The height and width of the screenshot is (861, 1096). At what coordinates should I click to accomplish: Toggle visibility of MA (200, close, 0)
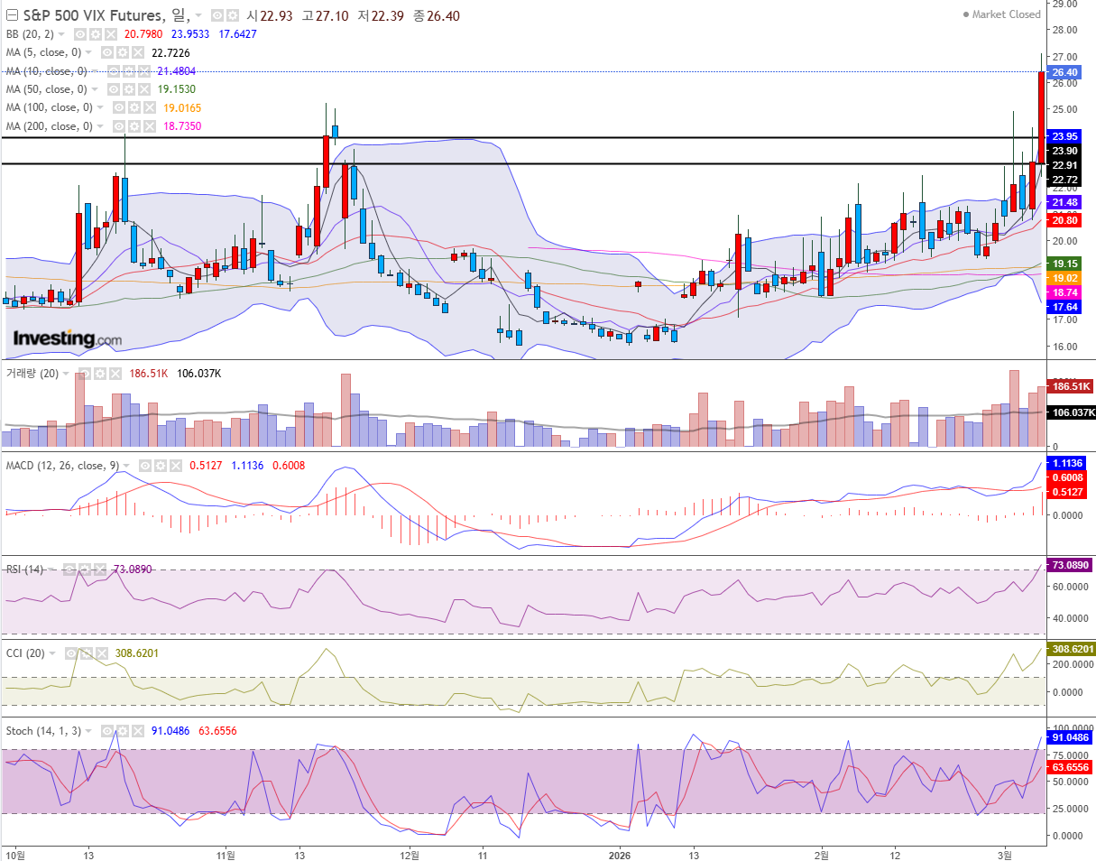[x=119, y=126]
